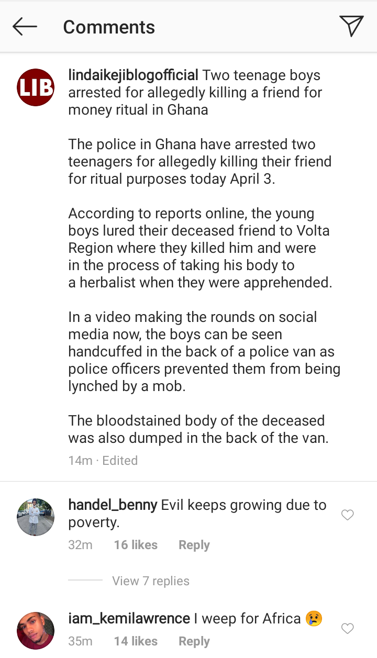The width and height of the screenshot is (377, 658).
Task: Open iam_kemilawrence username link
Action: click(x=129, y=619)
